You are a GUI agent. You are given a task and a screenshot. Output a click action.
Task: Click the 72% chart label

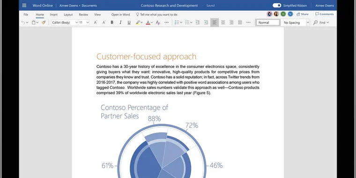coord(192,126)
